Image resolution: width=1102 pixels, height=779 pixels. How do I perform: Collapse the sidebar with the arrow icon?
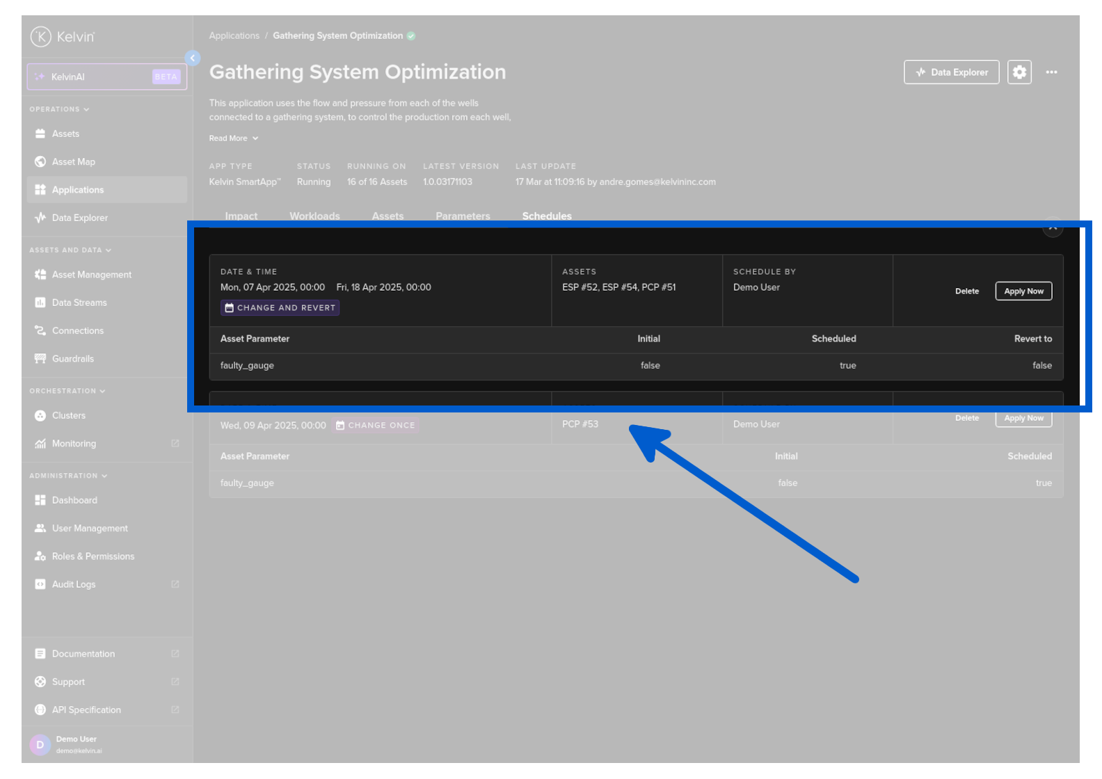point(193,58)
